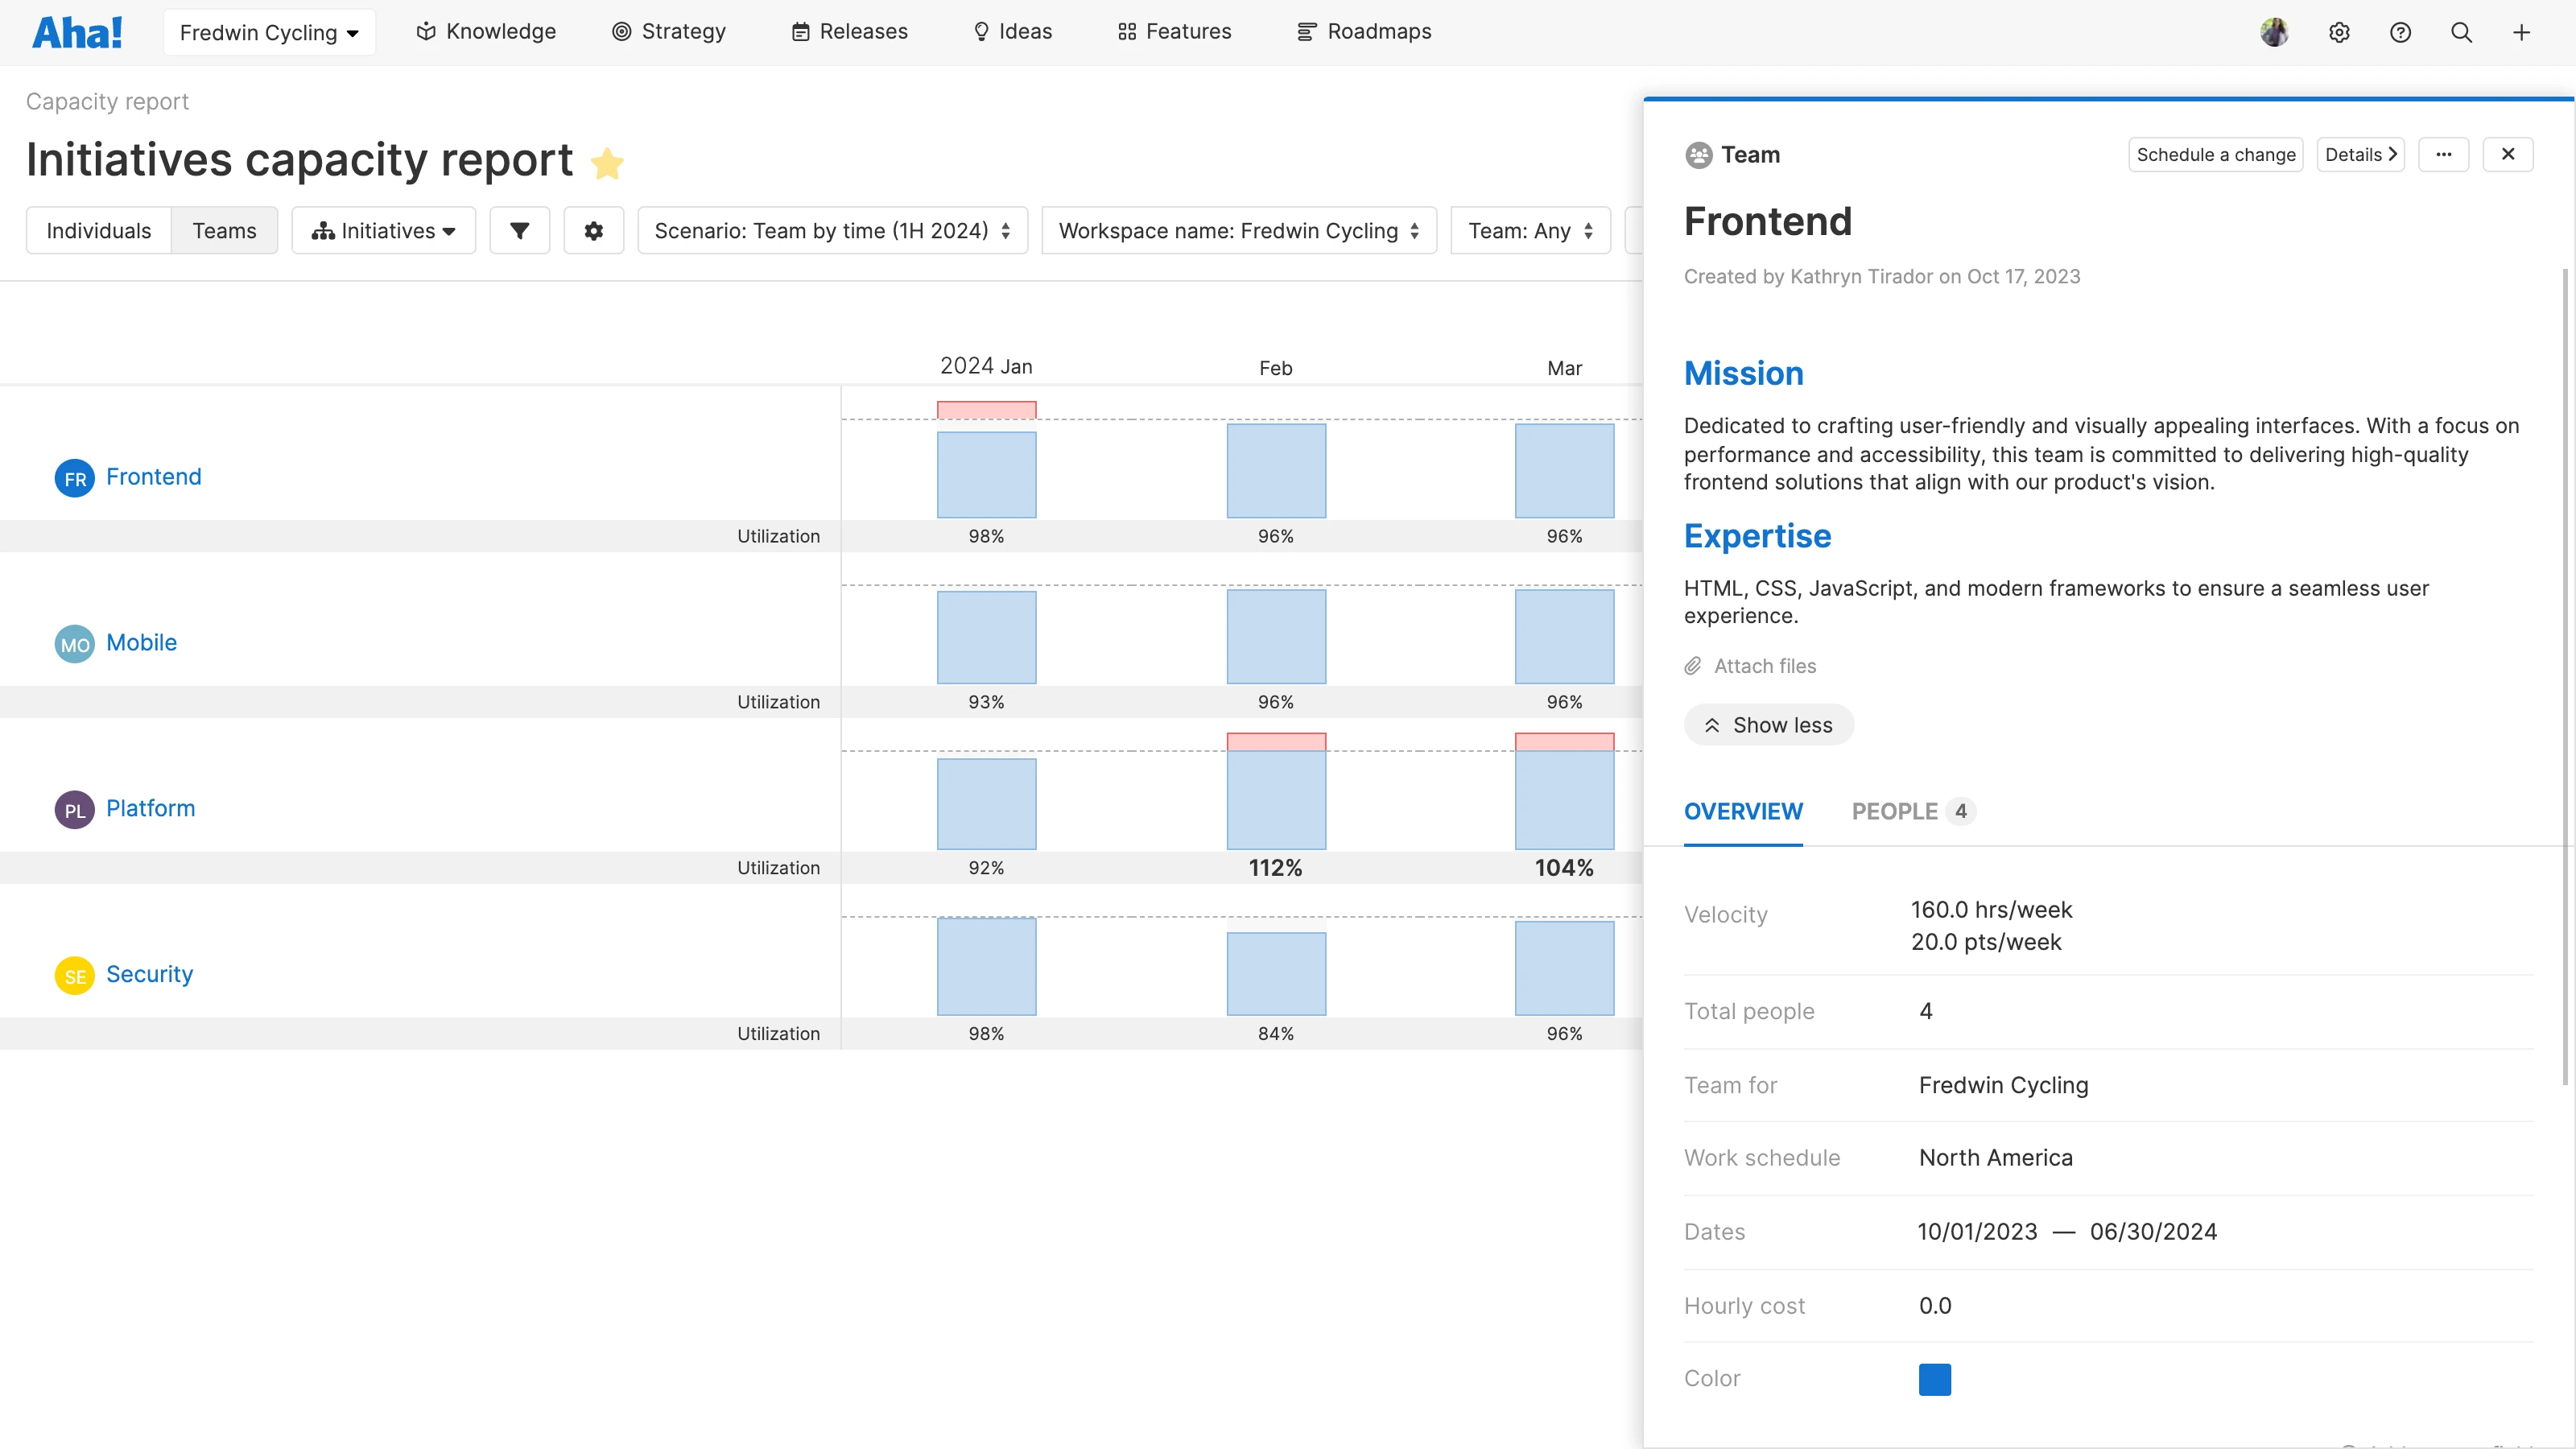Image resolution: width=2576 pixels, height=1449 pixels.
Task: Open the Knowledge section icon
Action: click(425, 31)
